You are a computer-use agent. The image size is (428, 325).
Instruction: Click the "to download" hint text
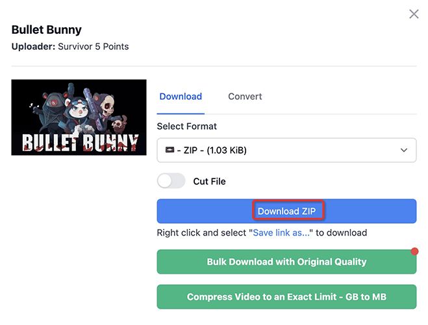[x=341, y=233]
